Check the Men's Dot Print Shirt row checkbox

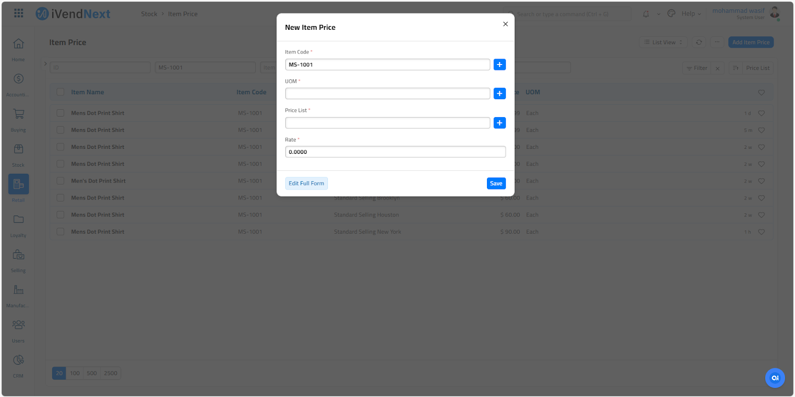(x=61, y=181)
